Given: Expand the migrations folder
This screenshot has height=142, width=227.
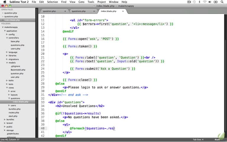Looking at the screenshot, I should (x=7, y=59).
